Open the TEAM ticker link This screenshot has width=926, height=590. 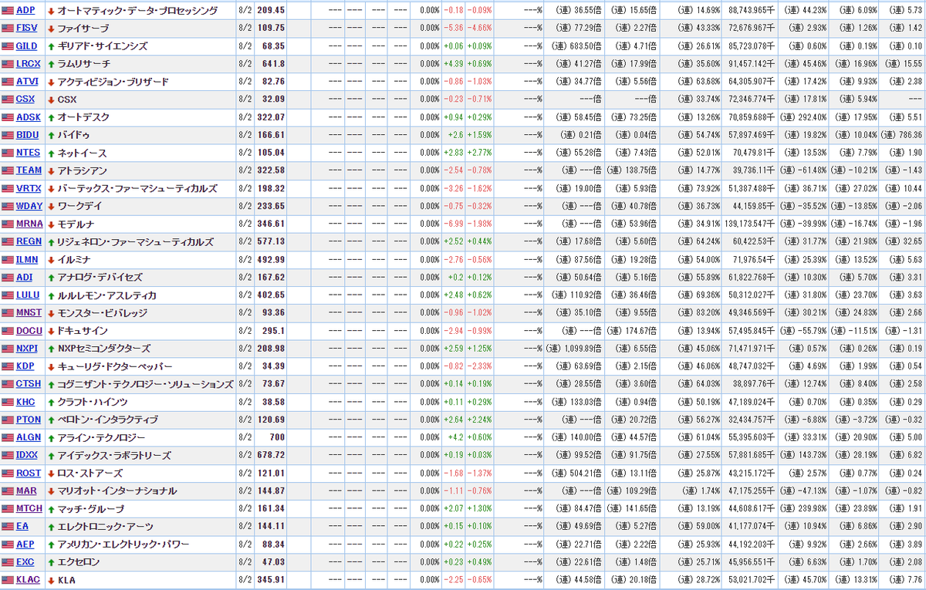pos(29,170)
